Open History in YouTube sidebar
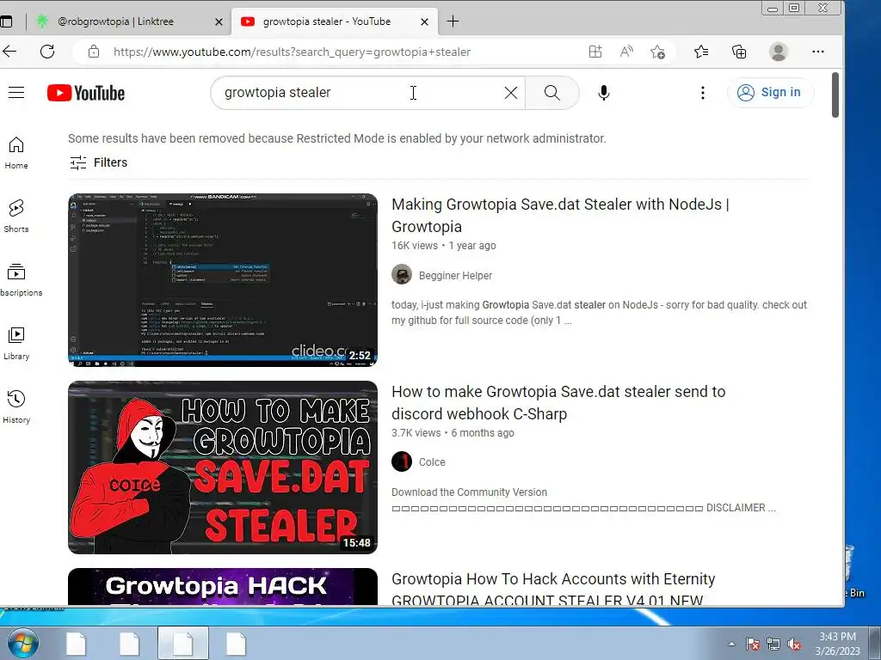 [x=16, y=406]
